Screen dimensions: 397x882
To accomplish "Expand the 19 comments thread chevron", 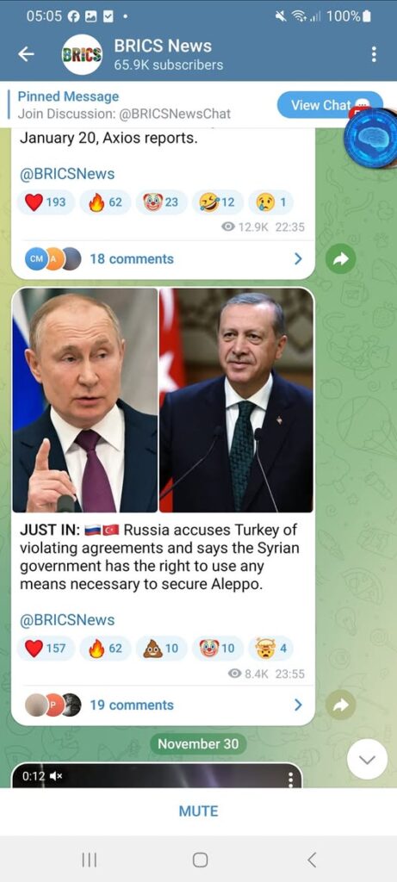I will pos(298,705).
